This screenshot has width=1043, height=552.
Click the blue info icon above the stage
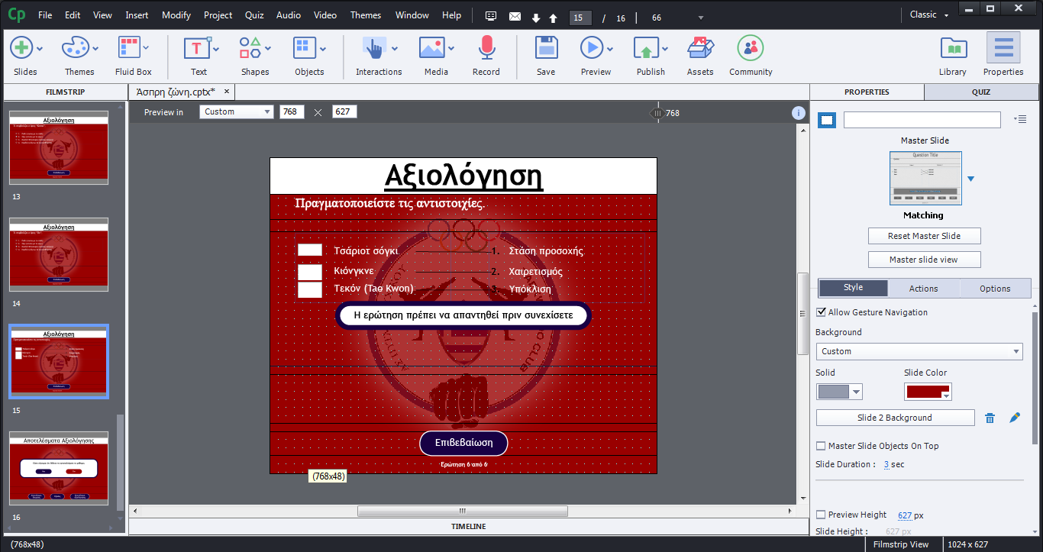pyautogui.click(x=799, y=113)
